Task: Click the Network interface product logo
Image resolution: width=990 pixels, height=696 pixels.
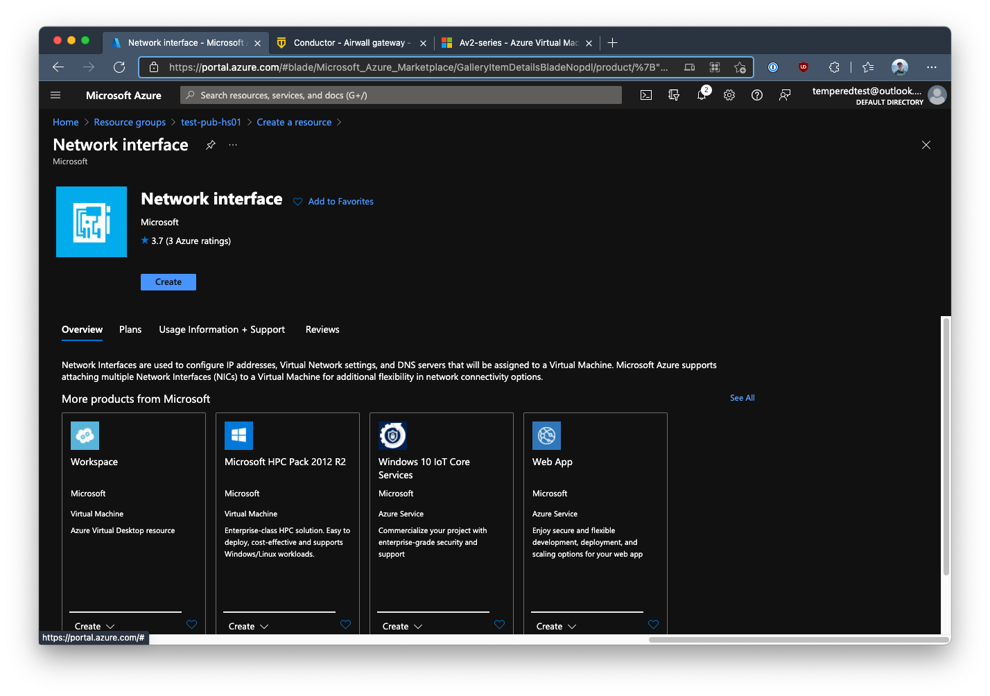Action: tap(92, 222)
